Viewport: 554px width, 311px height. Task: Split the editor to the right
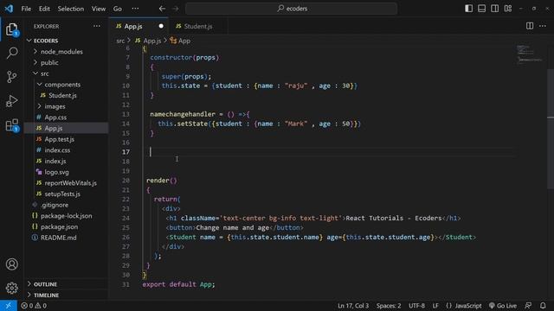(x=530, y=26)
